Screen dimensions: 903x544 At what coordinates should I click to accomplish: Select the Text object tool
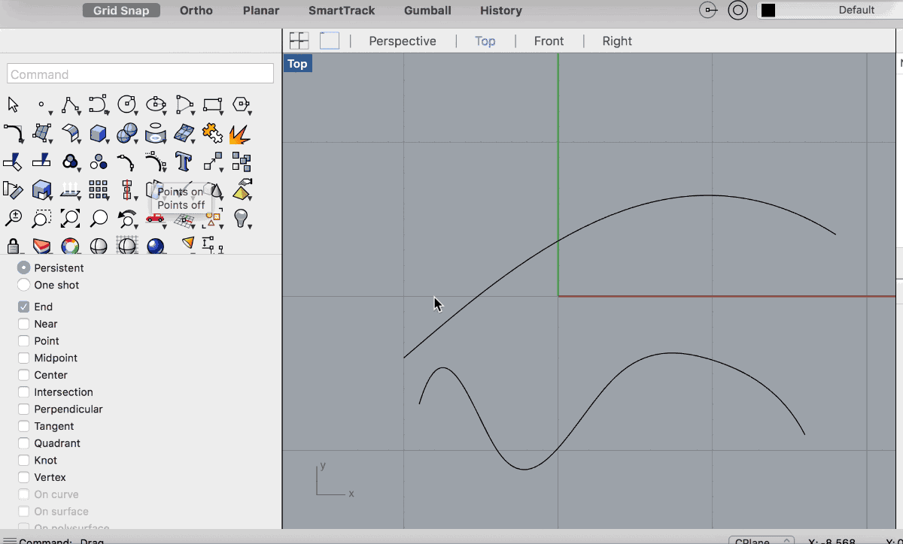point(184,161)
